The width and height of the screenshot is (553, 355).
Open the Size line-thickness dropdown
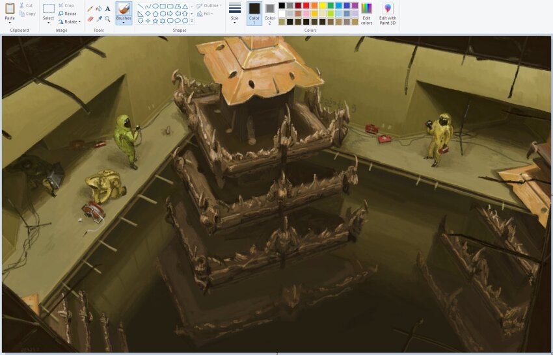coord(234,14)
